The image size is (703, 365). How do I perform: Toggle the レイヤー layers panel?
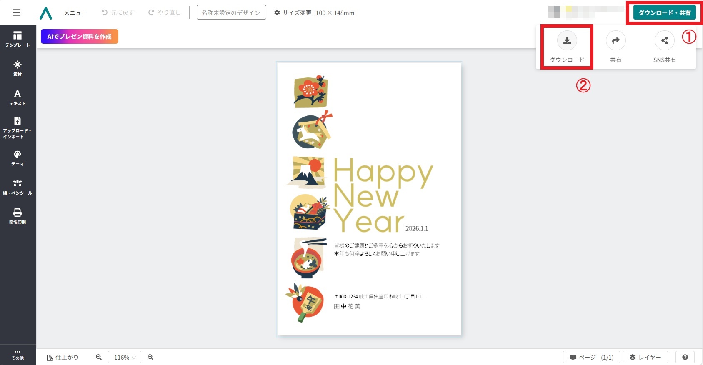tap(645, 357)
